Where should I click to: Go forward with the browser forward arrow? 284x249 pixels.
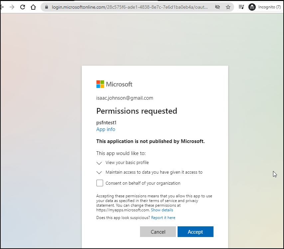tap(12, 7)
